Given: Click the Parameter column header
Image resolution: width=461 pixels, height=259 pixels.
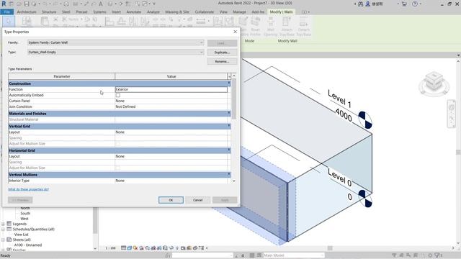Looking at the screenshot, I should point(62,76).
